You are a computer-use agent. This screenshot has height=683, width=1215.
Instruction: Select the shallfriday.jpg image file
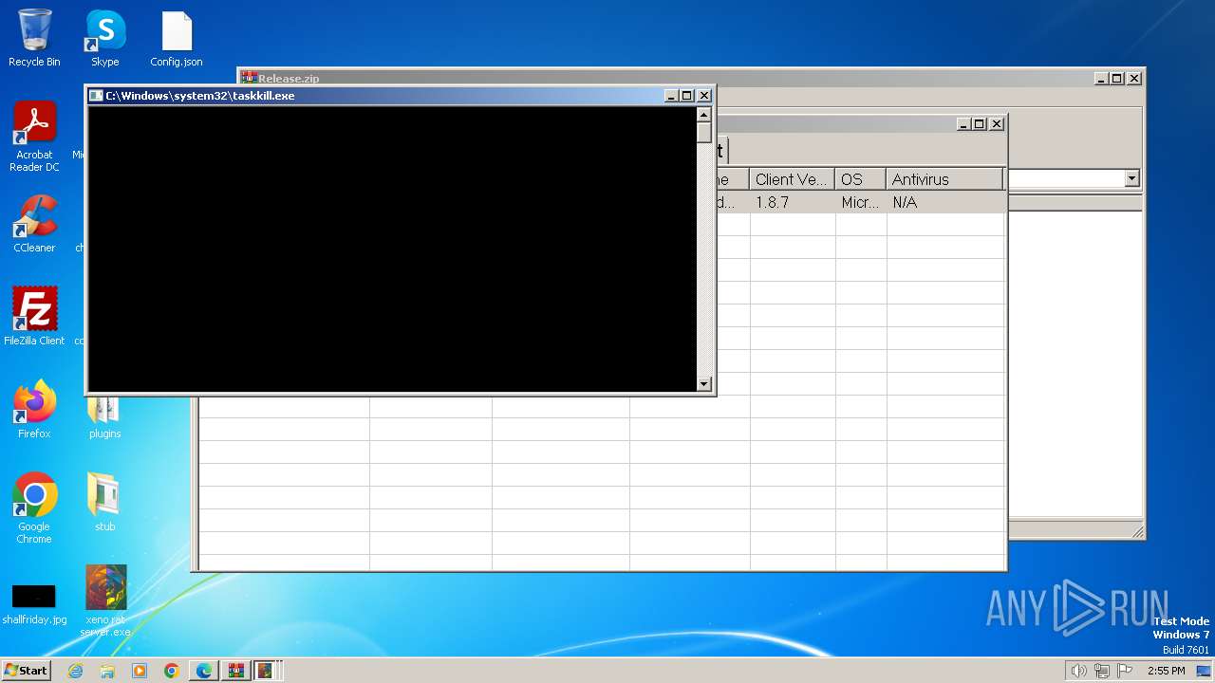click(x=34, y=604)
